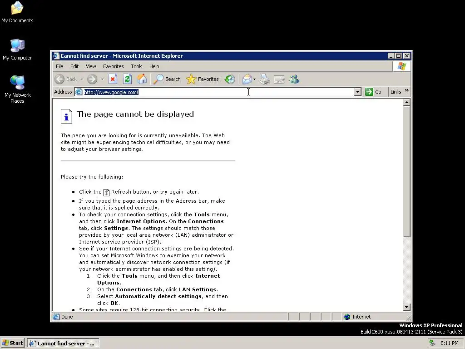Minimize the Internet Explorer window

(391, 56)
